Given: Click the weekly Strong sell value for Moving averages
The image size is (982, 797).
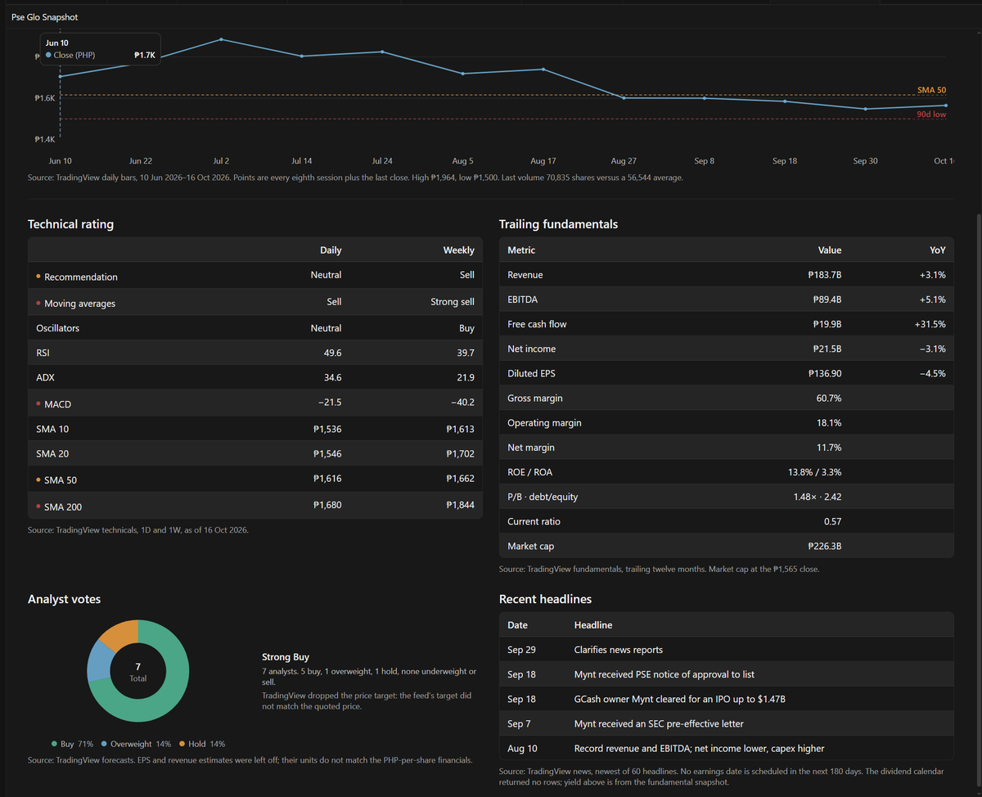Looking at the screenshot, I should (x=453, y=302).
